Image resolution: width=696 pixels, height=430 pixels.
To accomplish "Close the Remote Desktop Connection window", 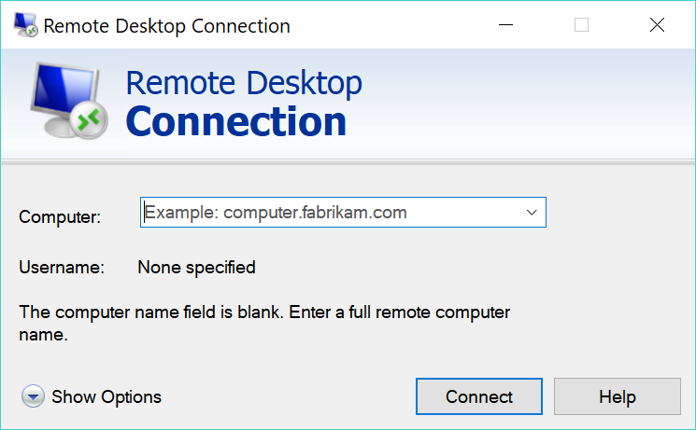I will [657, 26].
